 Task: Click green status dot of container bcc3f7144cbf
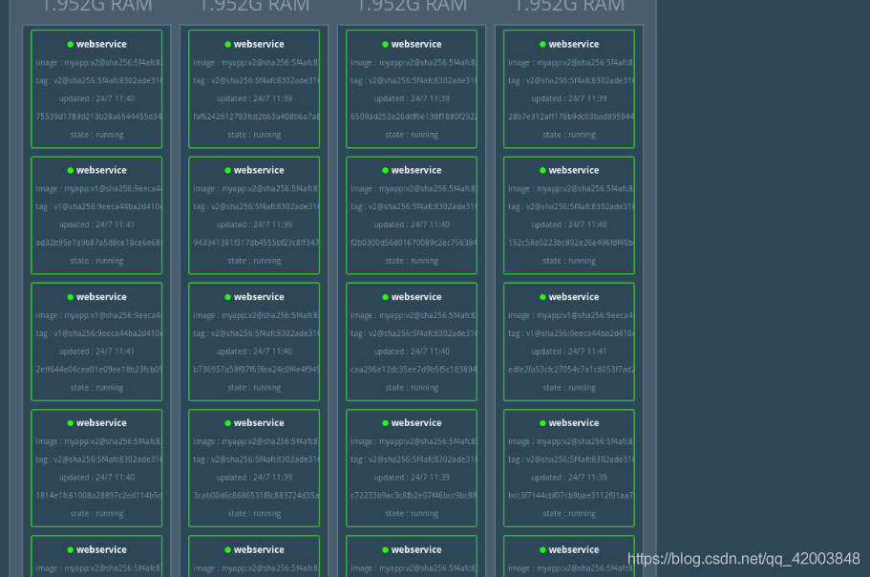[543, 423]
